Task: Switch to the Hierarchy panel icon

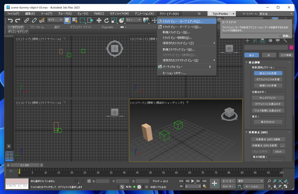Action: (x=263, y=41)
